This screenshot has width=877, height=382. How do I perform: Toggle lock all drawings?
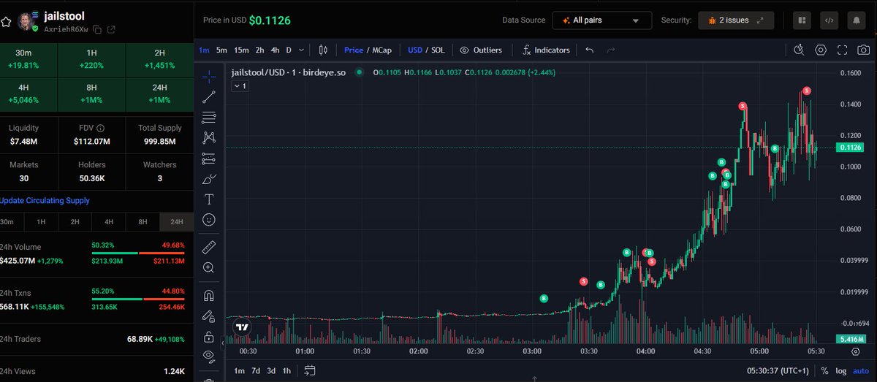pyautogui.click(x=209, y=337)
